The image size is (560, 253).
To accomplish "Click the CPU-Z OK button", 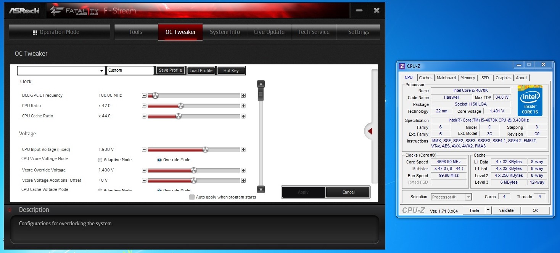I will pyautogui.click(x=536, y=210).
